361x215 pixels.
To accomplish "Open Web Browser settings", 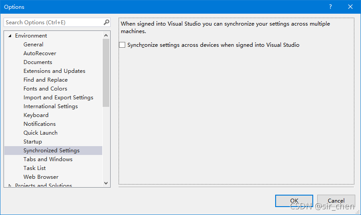I will pos(41,177).
